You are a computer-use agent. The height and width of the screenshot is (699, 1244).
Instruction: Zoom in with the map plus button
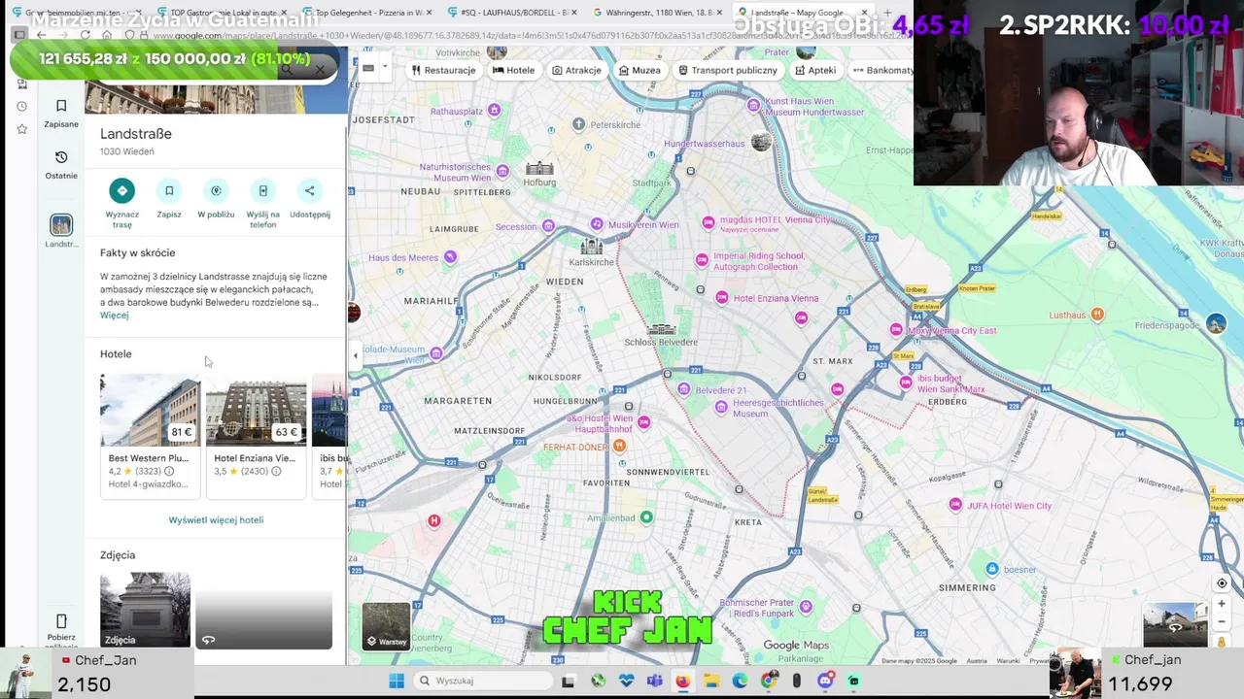pos(1222,604)
